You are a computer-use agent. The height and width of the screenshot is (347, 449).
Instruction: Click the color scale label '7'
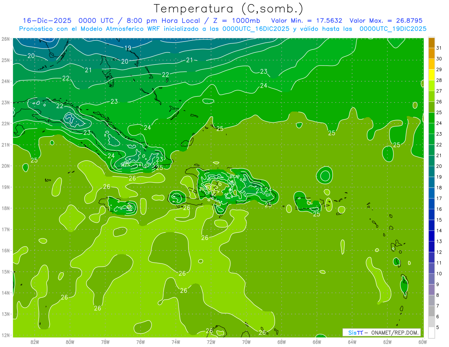pyautogui.click(x=437, y=306)
